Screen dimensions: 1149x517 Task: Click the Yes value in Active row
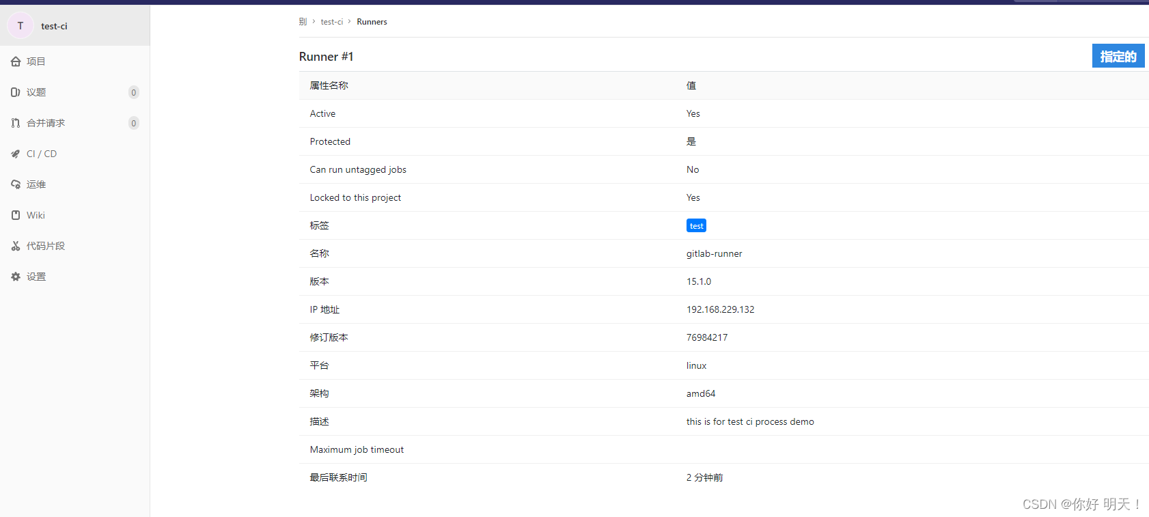tap(693, 113)
